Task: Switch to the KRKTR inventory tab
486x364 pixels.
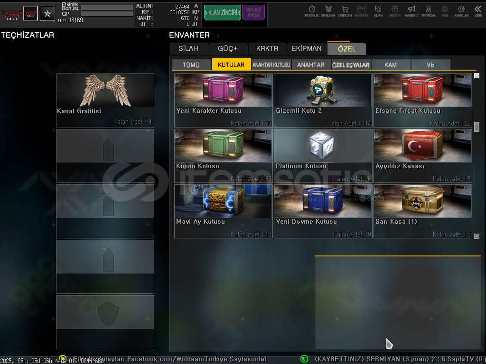Action: point(267,49)
